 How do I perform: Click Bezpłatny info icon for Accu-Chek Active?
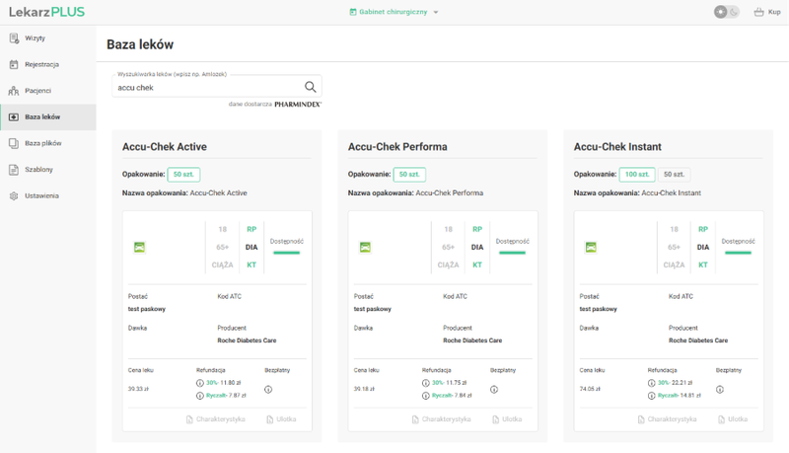tap(268, 390)
